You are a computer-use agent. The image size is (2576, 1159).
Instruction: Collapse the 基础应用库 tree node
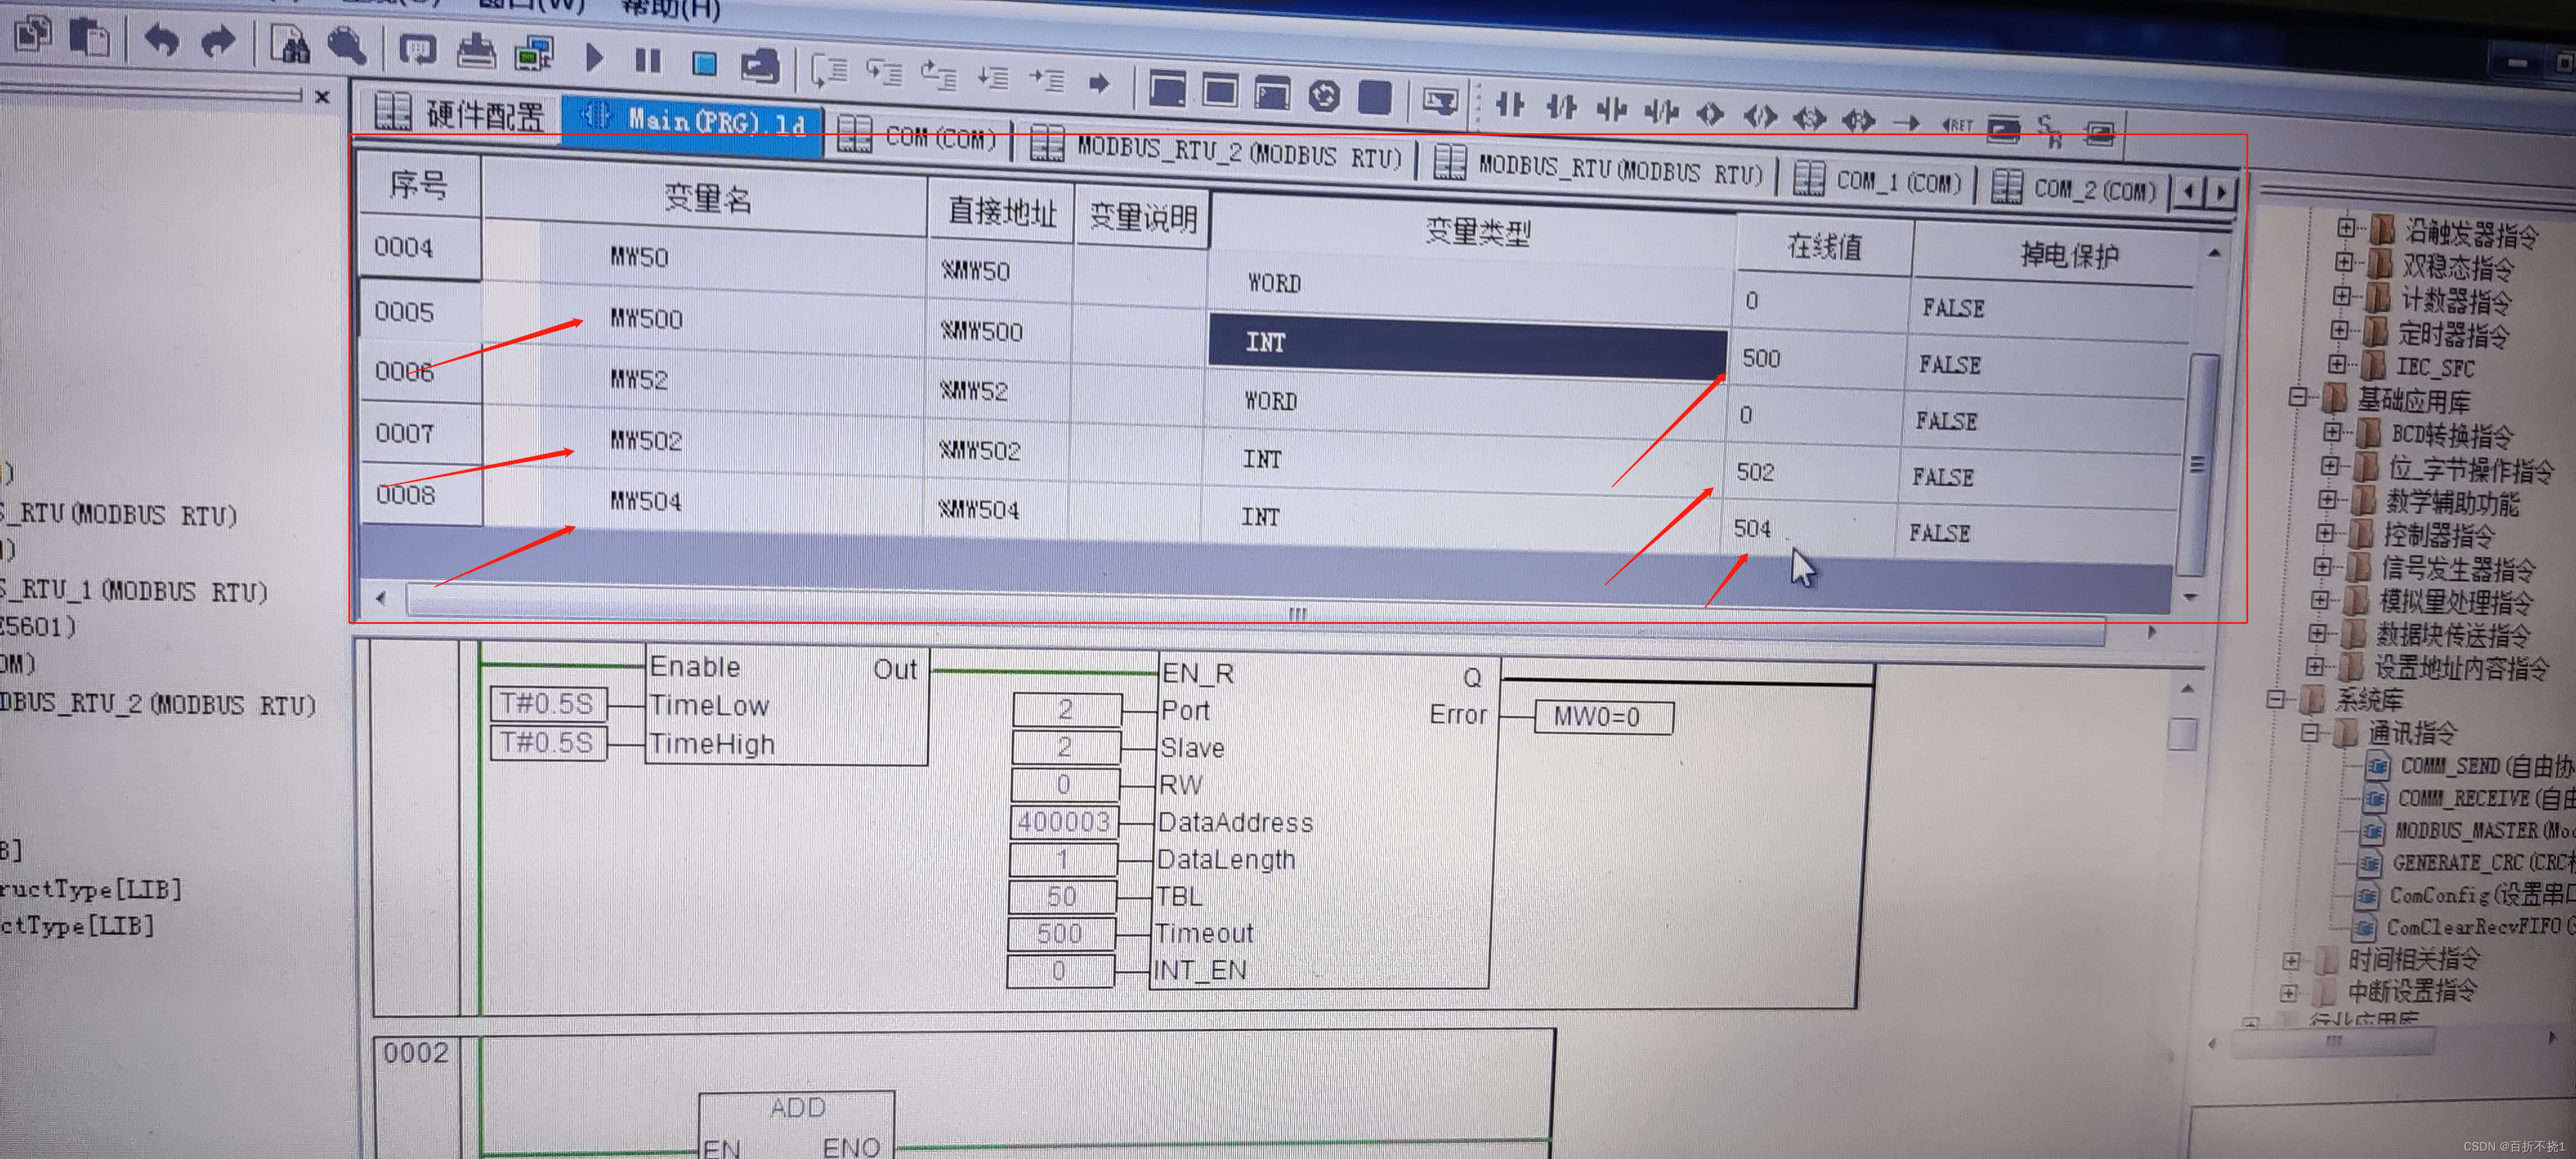pyautogui.click(x=2298, y=397)
